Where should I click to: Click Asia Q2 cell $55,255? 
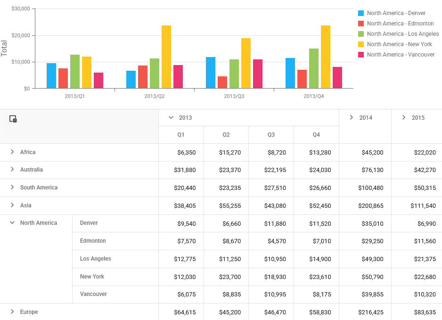(226, 206)
